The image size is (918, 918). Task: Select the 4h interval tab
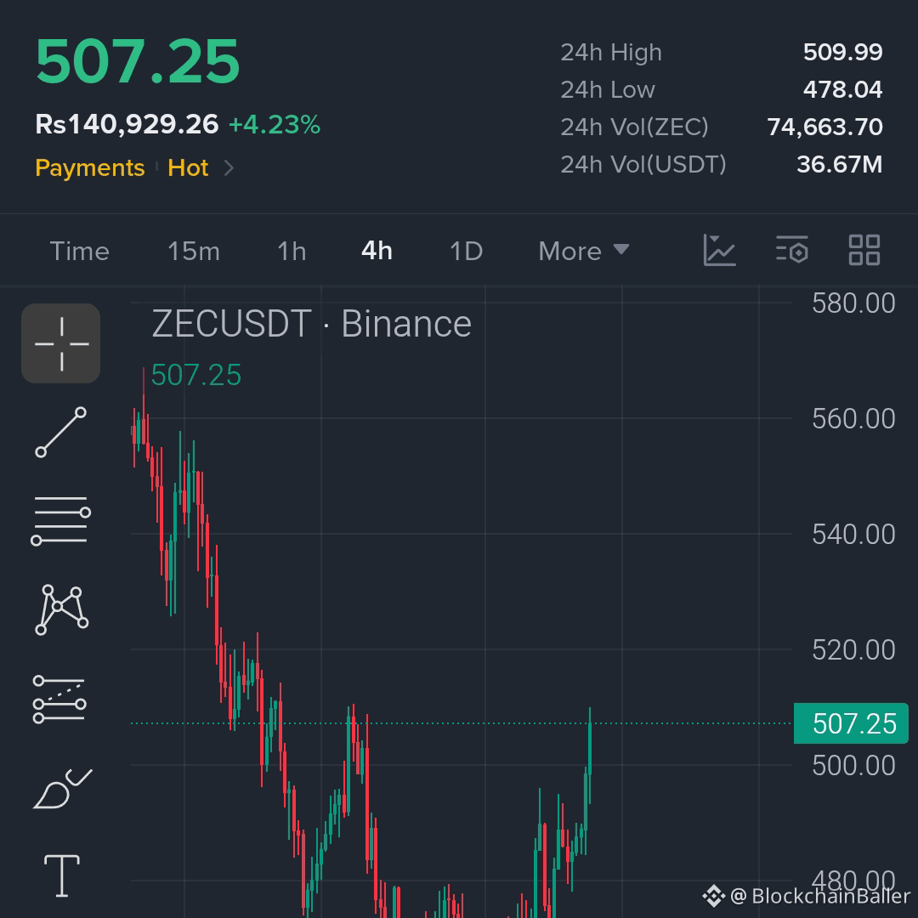point(377,251)
